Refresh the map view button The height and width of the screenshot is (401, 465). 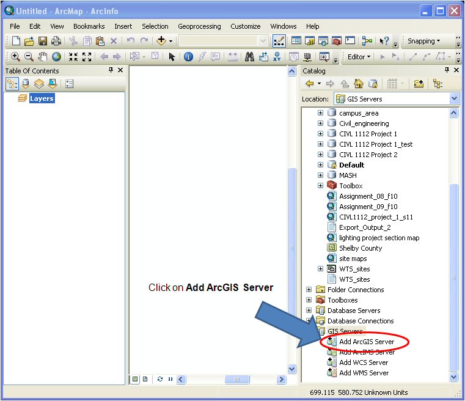160,379
